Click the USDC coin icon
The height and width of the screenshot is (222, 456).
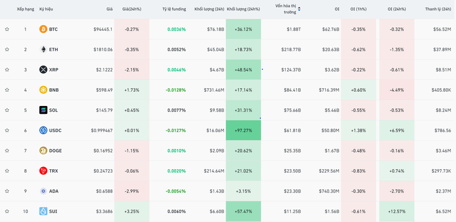coord(43,130)
